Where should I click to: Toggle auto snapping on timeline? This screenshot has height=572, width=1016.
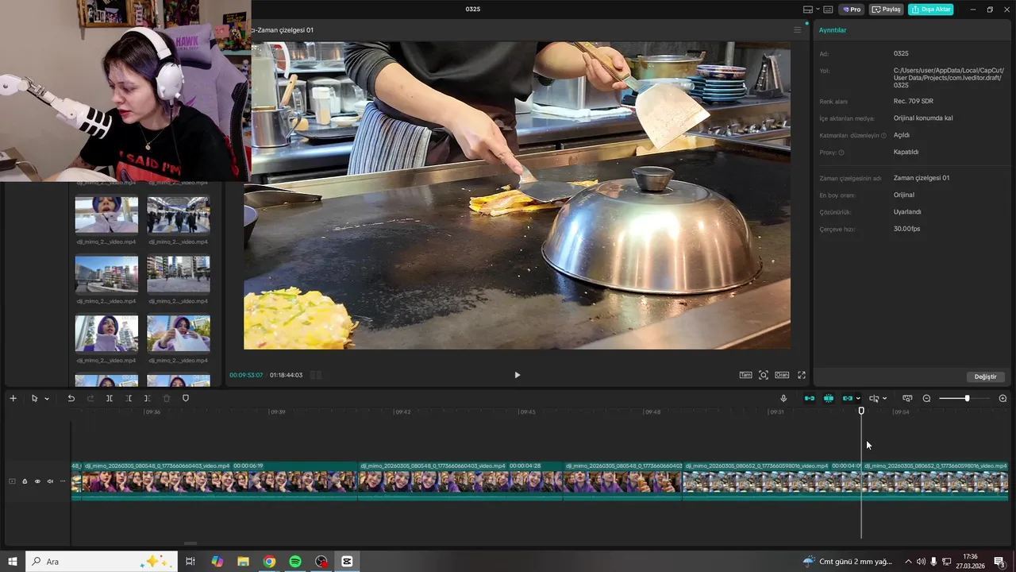click(x=829, y=398)
